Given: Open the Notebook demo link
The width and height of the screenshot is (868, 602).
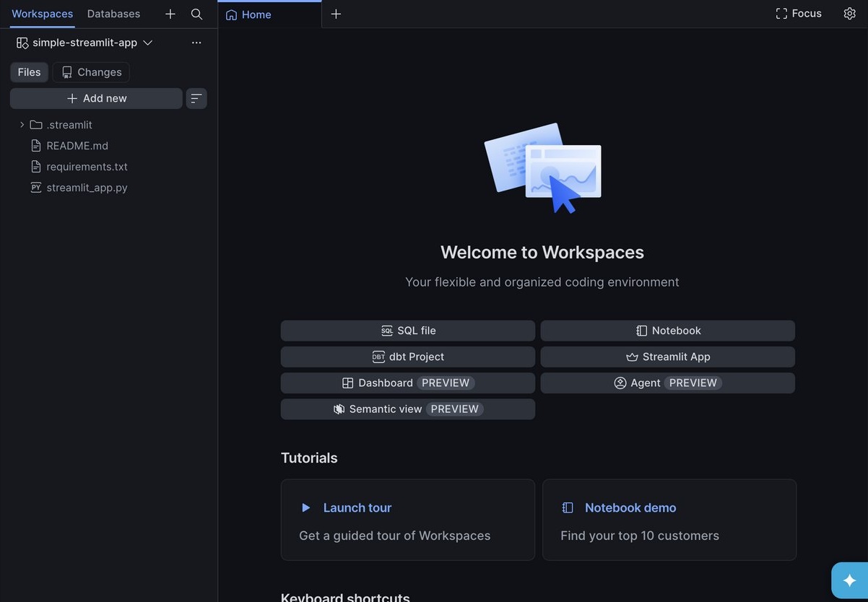Looking at the screenshot, I should tap(630, 507).
